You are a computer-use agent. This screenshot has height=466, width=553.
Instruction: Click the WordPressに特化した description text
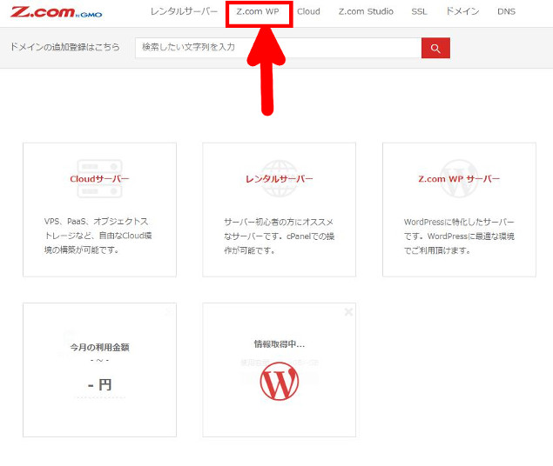[459, 236]
